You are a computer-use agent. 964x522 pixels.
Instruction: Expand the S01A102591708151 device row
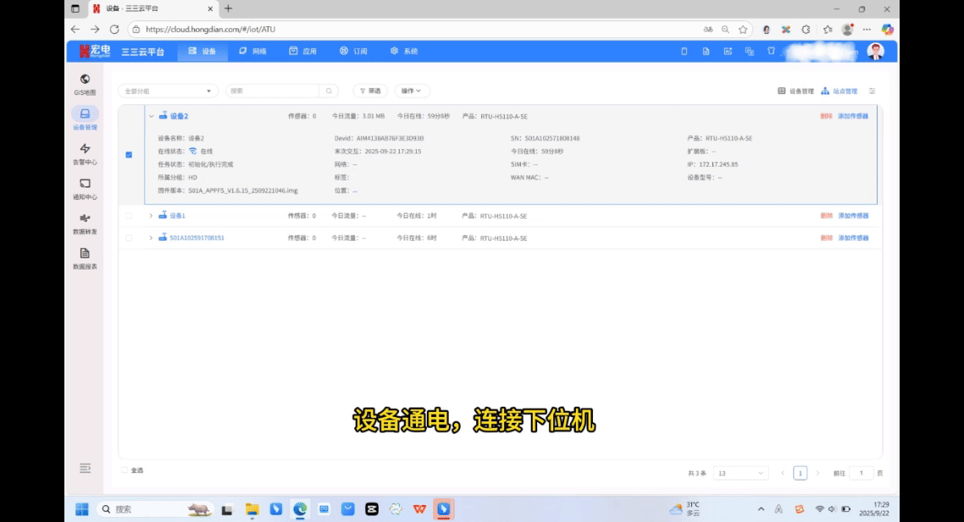[151, 238]
